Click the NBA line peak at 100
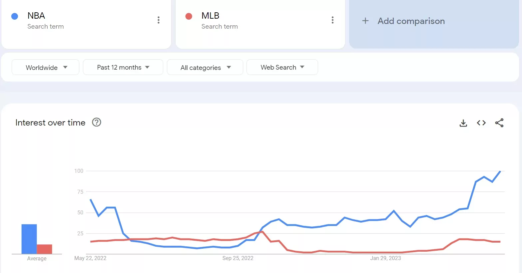 tap(500, 171)
